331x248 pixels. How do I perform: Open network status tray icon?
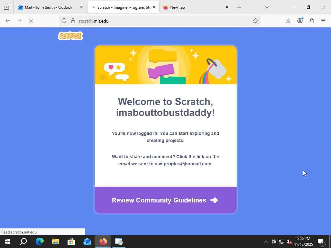[282, 242]
